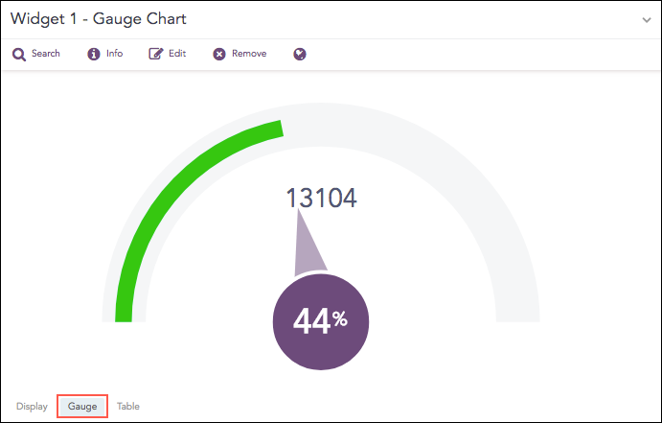Click the Edit text label

177,55
